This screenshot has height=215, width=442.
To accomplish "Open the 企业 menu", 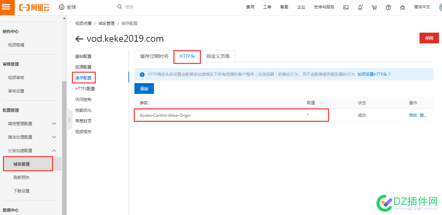I will (301, 7).
